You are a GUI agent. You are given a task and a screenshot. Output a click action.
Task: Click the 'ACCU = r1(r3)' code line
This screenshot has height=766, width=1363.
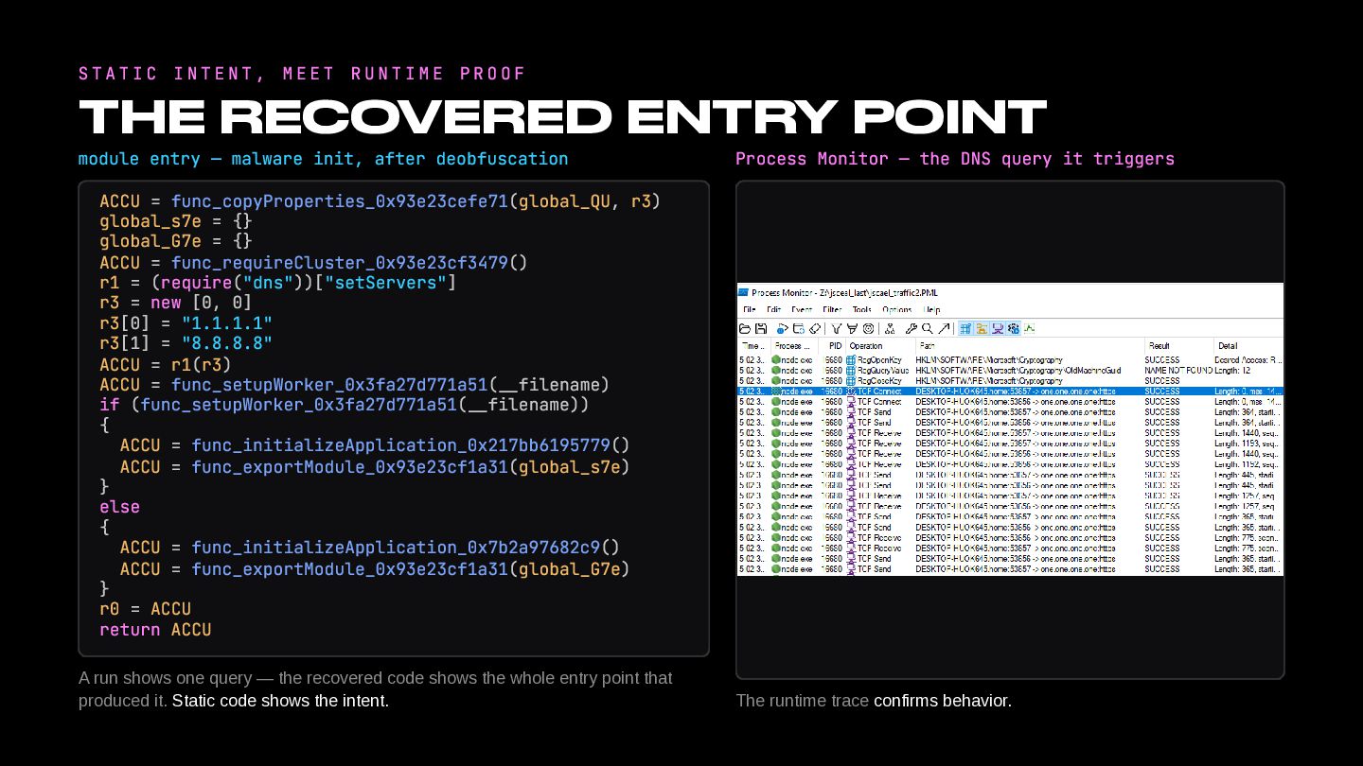166,364
